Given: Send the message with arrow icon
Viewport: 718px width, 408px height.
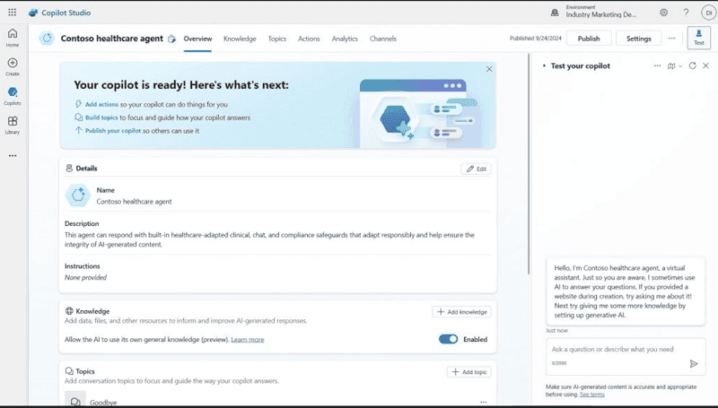Looking at the screenshot, I should pos(693,364).
